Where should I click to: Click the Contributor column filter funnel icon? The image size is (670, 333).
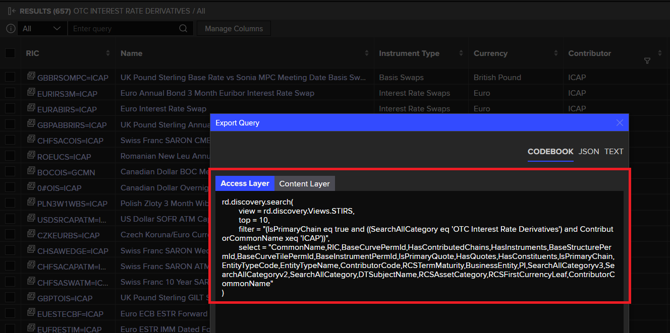pyautogui.click(x=647, y=60)
